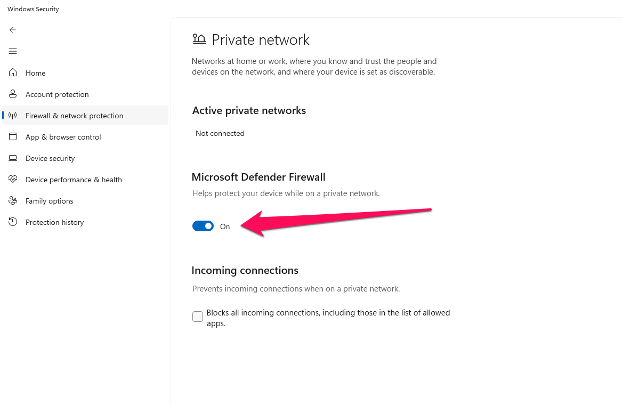623x405 pixels.
Task: Turn off the Microsoft Defender Firewall toggle
Action: 203,226
